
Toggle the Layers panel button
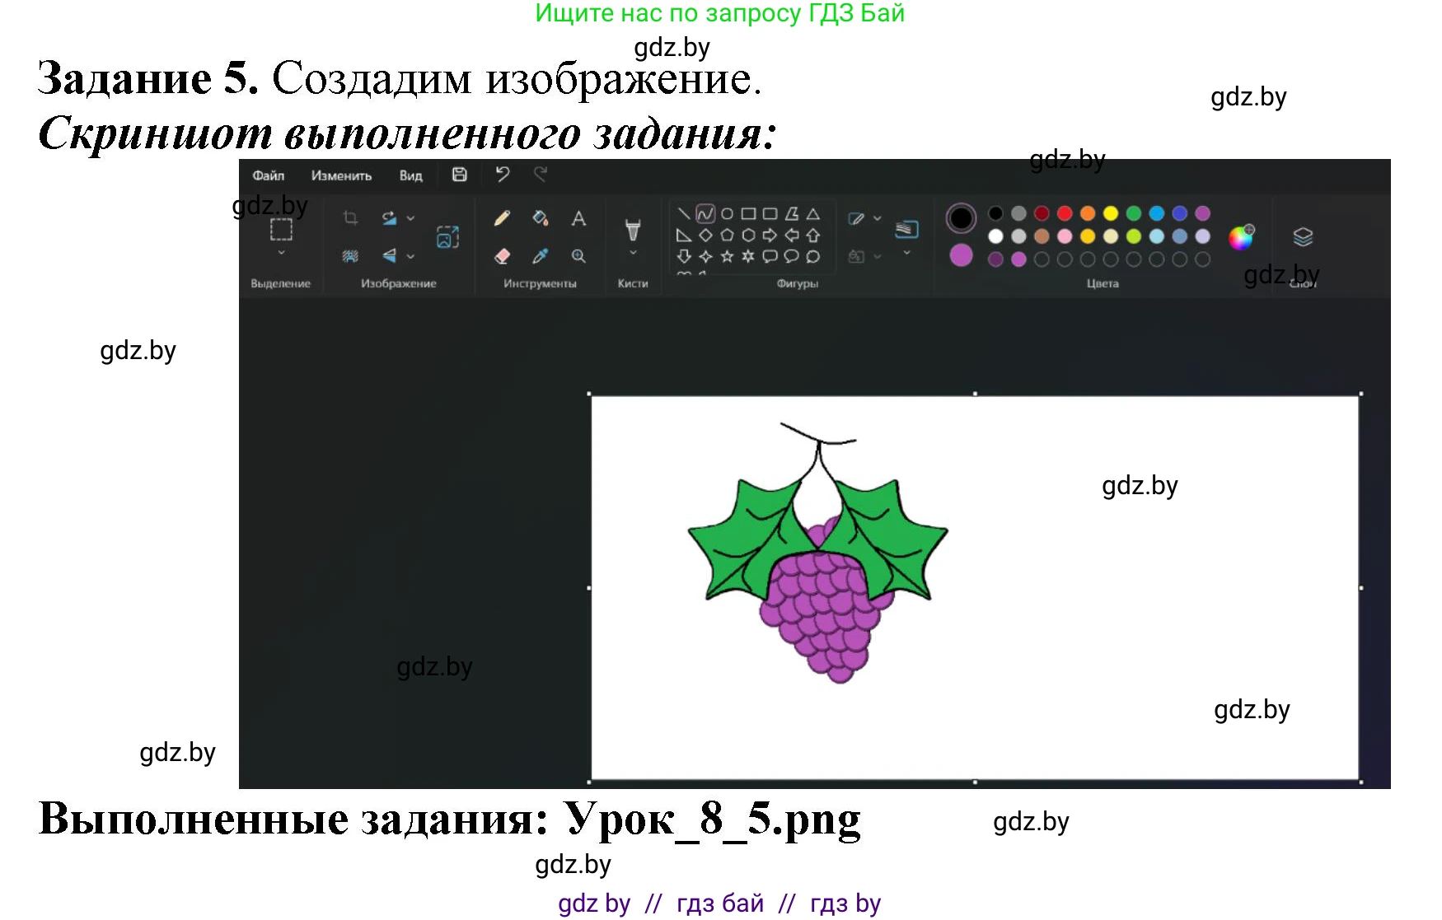click(x=1302, y=237)
